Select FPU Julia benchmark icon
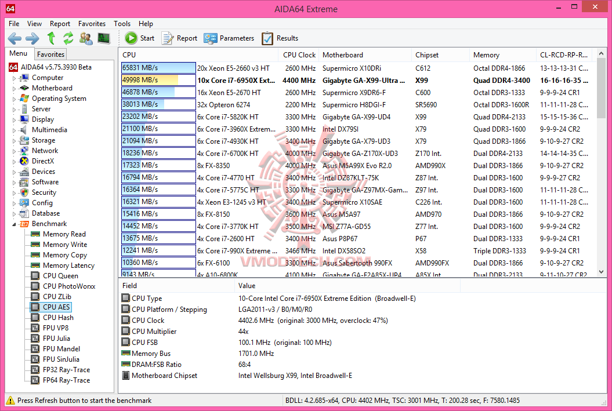Screen dimensions: 612x411 [x=35, y=339]
